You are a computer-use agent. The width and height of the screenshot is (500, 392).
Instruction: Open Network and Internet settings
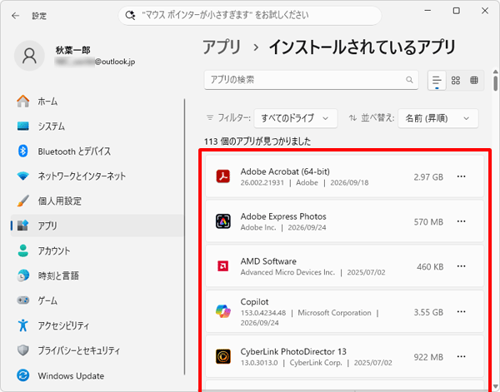97,176
